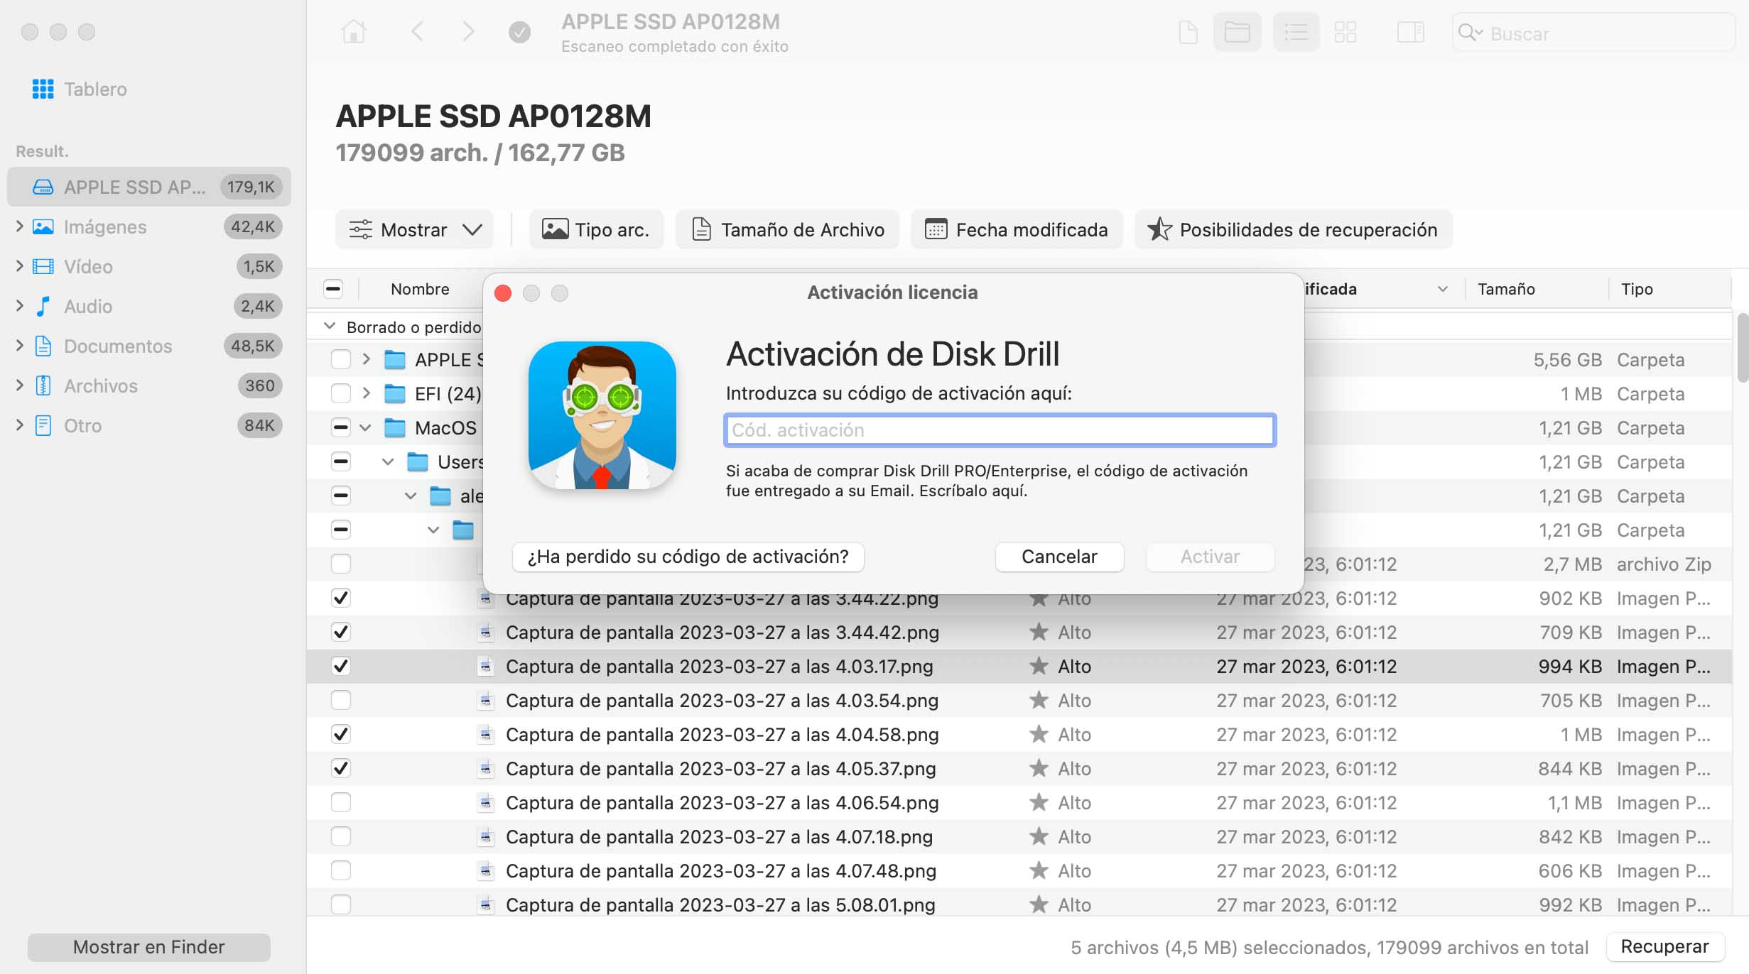Check Captura 4.06.54.png checkbox
Screen dimensions: 1749x974
[341, 802]
